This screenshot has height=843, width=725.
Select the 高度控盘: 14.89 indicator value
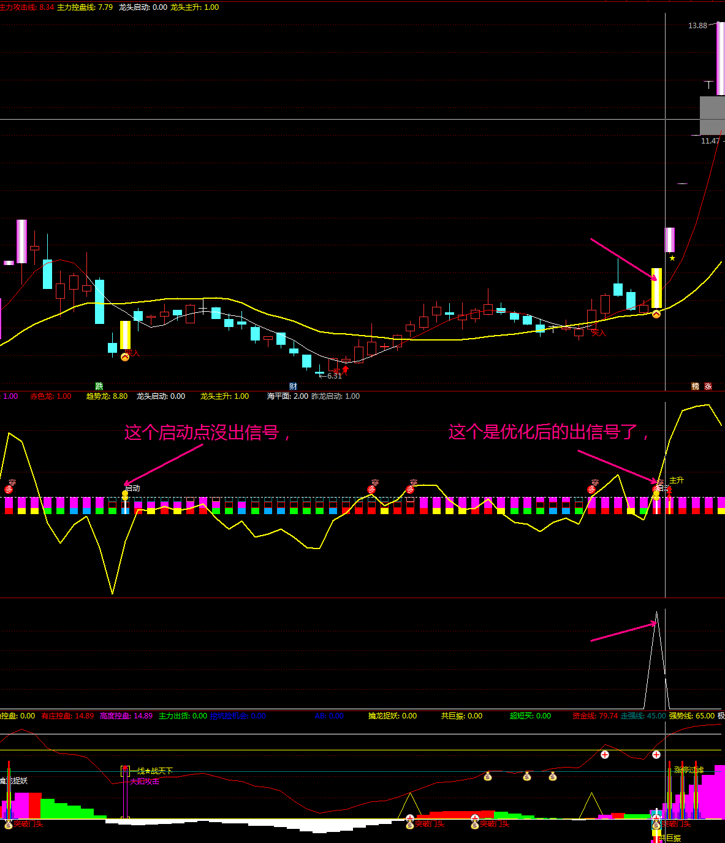tap(126, 716)
